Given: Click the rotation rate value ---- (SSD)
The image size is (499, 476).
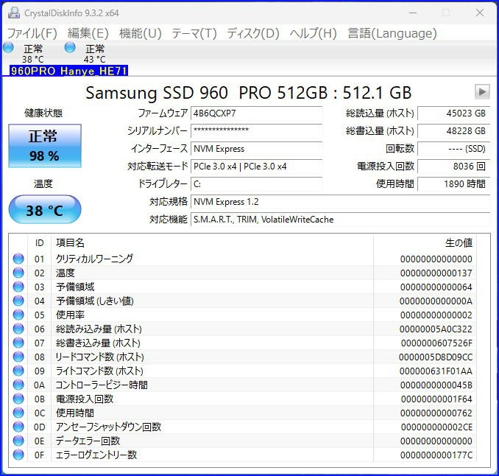Looking at the screenshot, I should pyautogui.click(x=453, y=149).
